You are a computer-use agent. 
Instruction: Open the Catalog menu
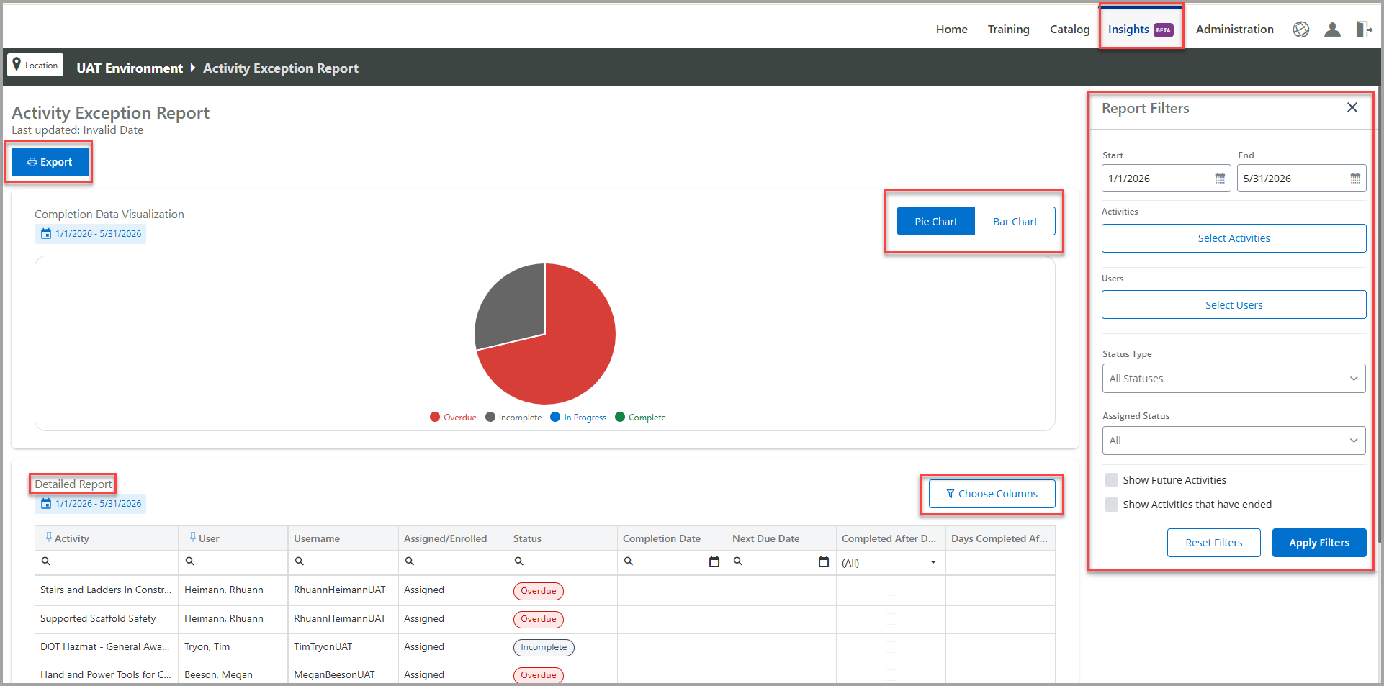tap(1069, 30)
